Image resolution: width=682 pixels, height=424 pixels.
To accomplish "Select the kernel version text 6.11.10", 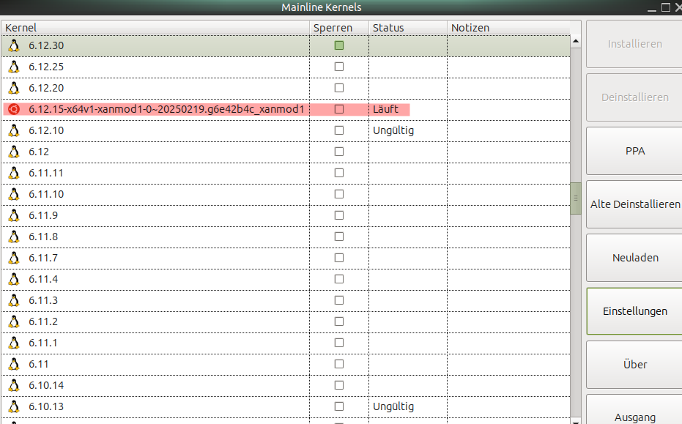I will point(46,194).
